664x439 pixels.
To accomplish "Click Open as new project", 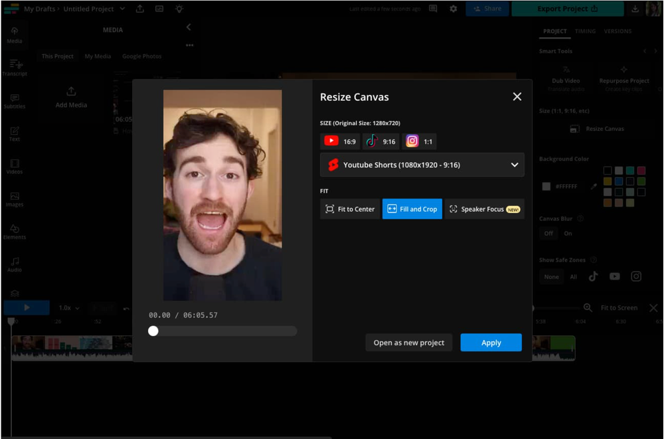I will [408, 342].
